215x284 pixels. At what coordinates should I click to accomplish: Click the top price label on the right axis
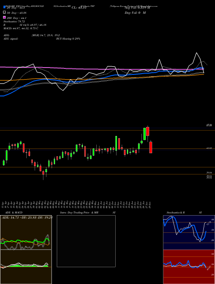[209, 125]
